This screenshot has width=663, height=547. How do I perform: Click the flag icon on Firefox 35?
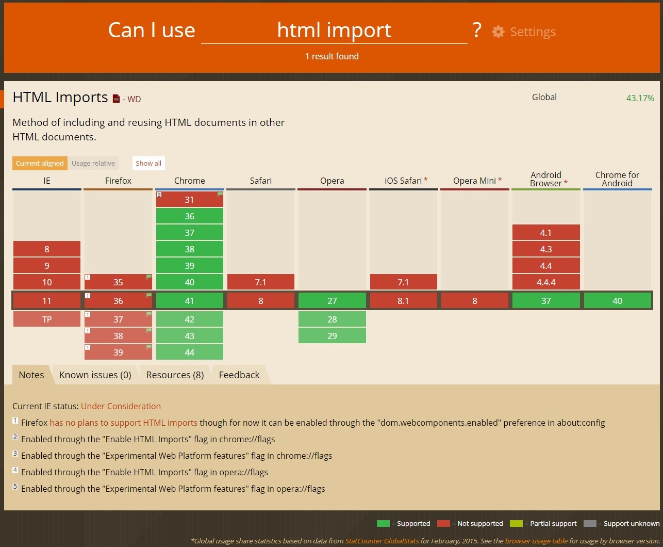149,277
